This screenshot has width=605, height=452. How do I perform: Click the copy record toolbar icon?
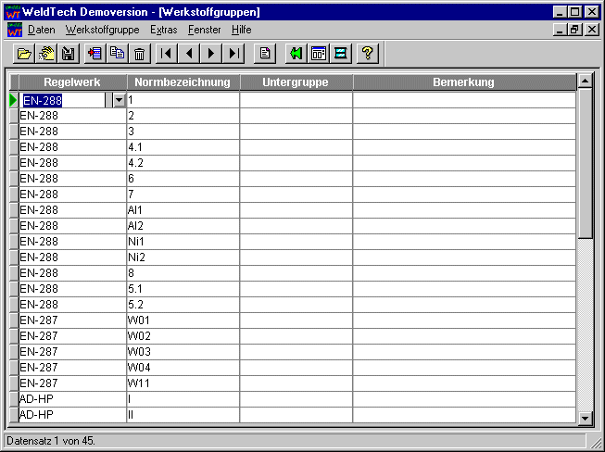(x=117, y=54)
